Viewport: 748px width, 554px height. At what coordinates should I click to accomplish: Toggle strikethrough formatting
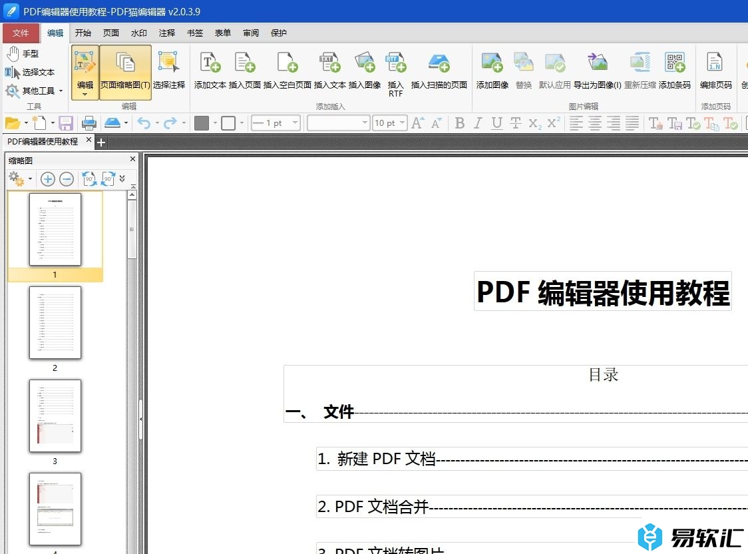coord(516,123)
